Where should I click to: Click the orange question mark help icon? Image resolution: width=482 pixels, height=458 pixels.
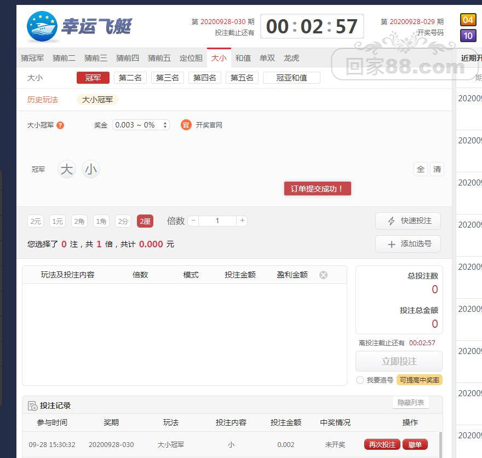coord(60,125)
